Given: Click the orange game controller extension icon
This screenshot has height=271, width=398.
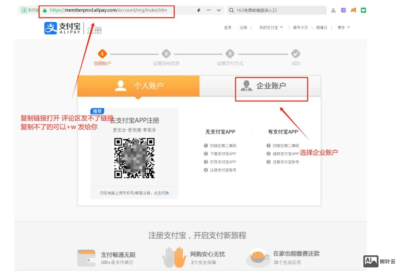Looking at the screenshot, I should pos(353,10).
